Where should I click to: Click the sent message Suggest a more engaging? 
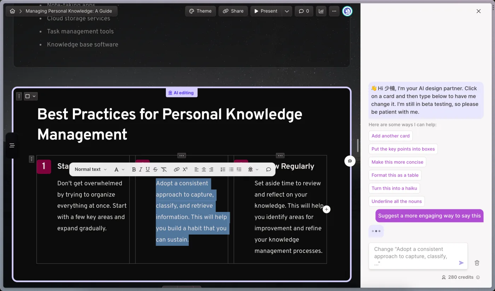click(x=429, y=216)
